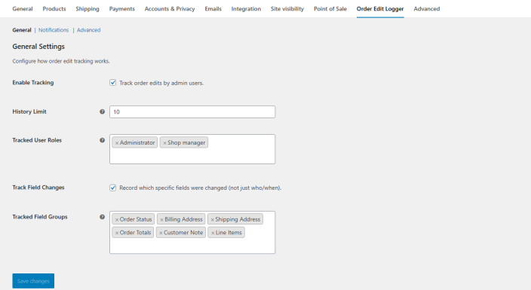Go to the Advanced subsection link
Viewport: 531px width, 290px height.
89,30
